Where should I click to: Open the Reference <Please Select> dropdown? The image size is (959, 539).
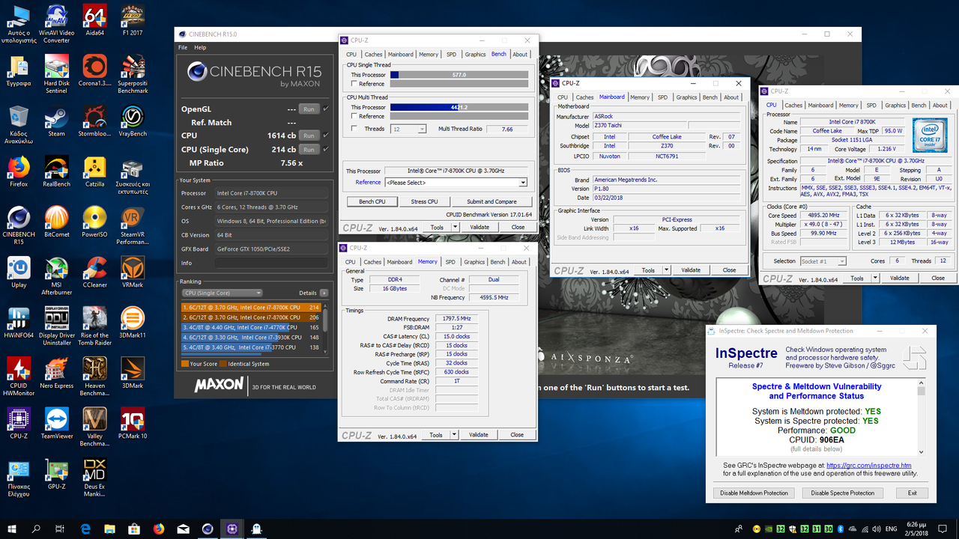coord(456,183)
